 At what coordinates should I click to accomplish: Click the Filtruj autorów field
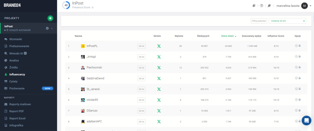pyautogui.click(x=259, y=21)
